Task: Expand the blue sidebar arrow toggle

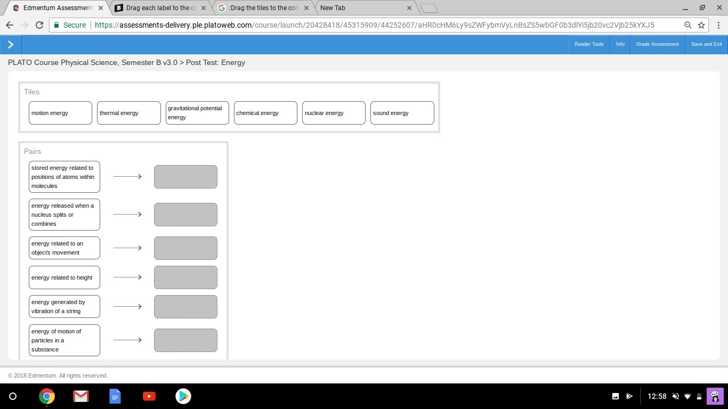Action: pos(11,44)
